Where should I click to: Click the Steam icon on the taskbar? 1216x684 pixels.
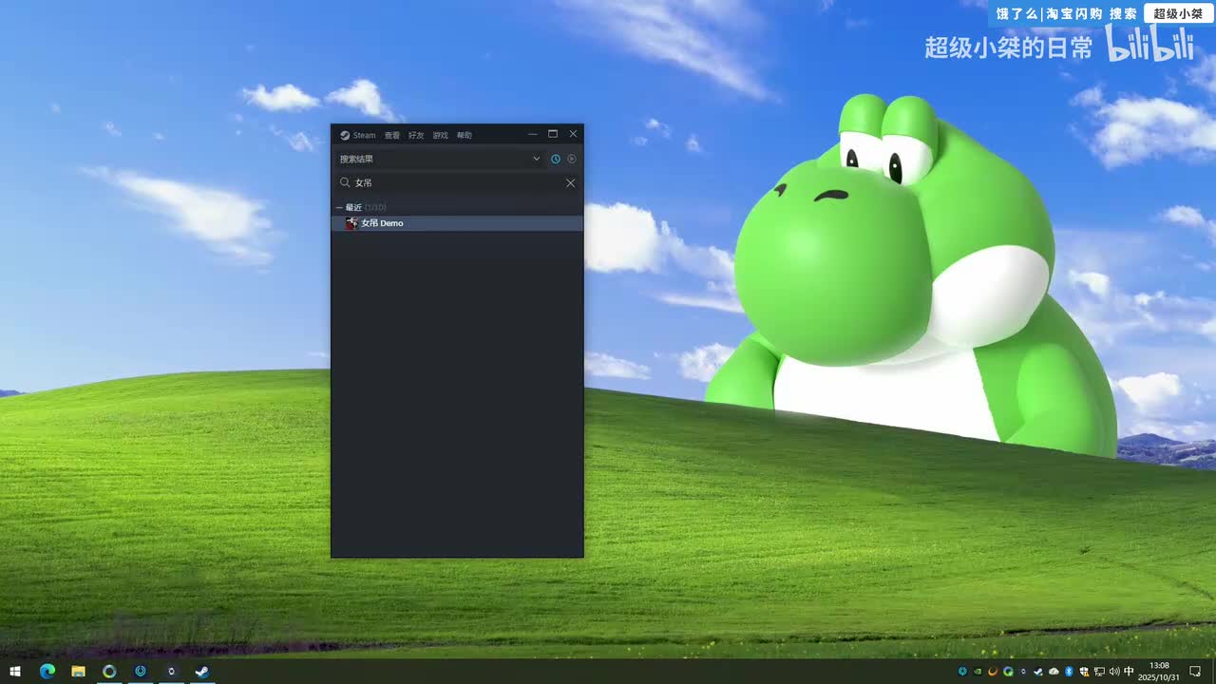click(x=202, y=671)
